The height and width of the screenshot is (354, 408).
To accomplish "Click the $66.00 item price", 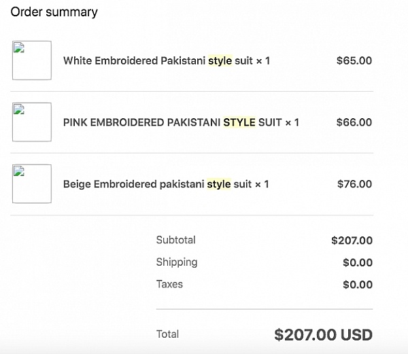I will click(354, 122).
